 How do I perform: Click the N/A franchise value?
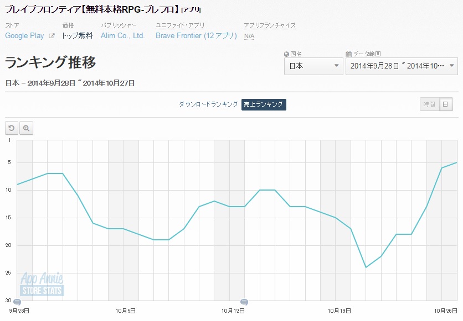249,36
